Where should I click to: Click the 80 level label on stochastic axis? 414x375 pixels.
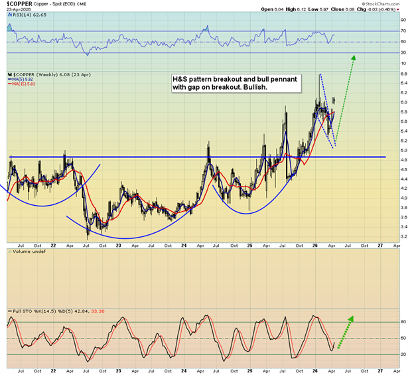pos(402,323)
